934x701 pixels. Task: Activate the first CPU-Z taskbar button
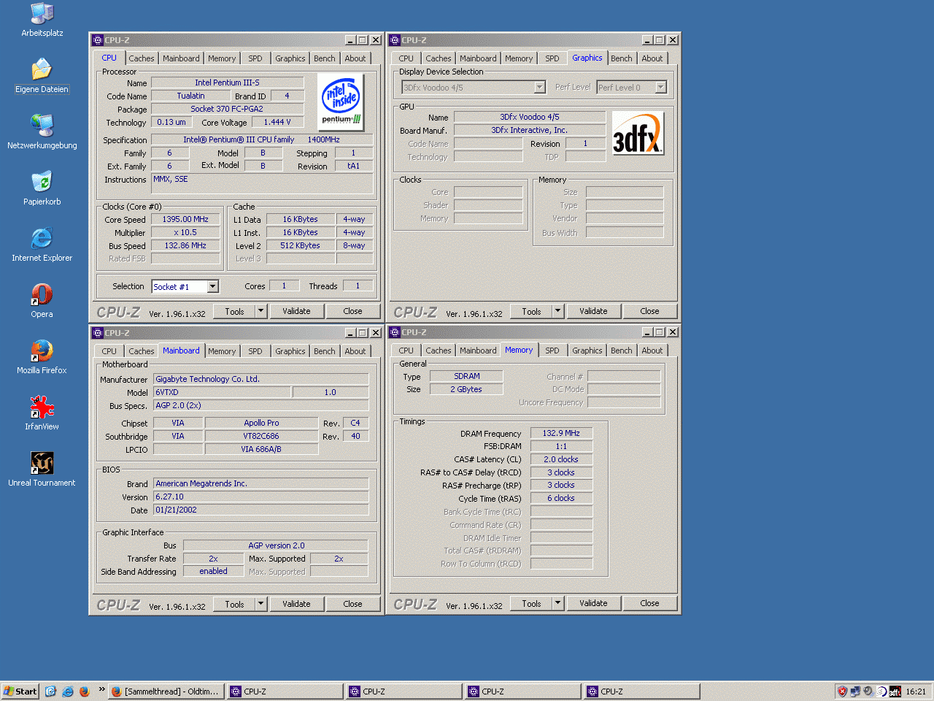[x=285, y=692]
